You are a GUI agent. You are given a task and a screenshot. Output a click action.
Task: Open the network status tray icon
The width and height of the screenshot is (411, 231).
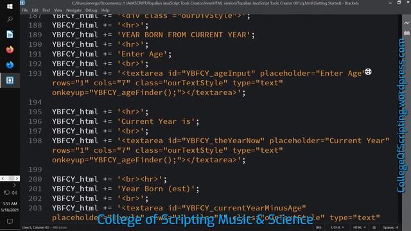(x=6, y=193)
